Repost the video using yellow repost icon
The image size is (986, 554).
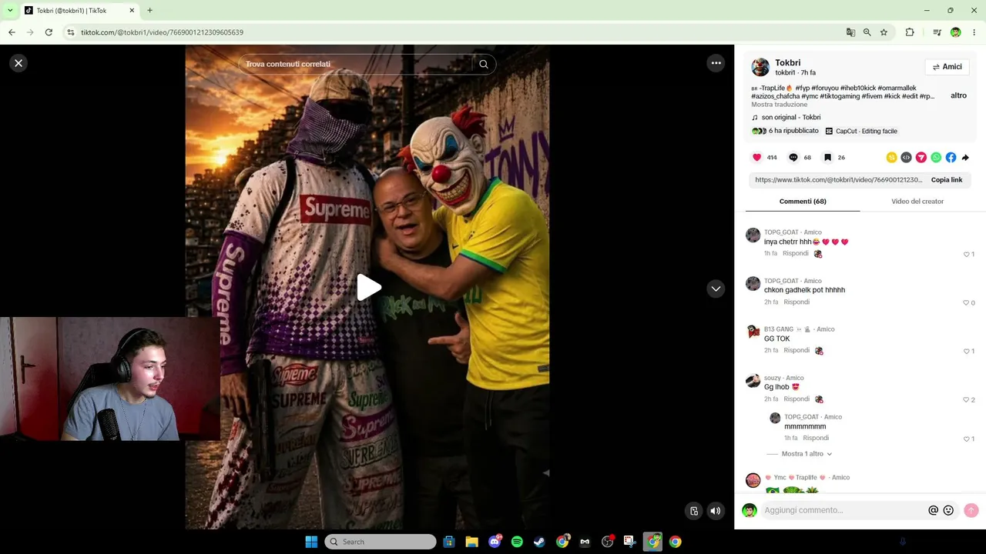coord(891,157)
